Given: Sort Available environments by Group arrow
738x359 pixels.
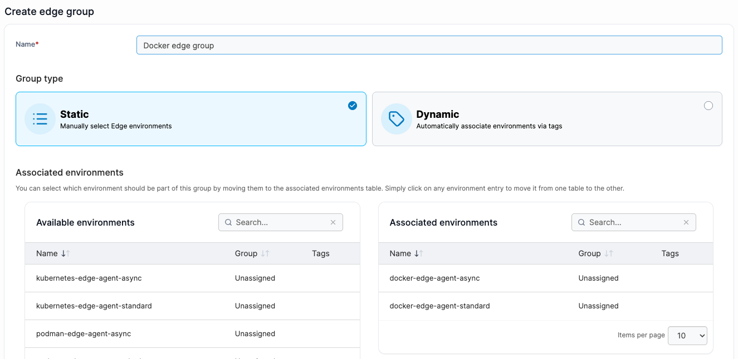Looking at the screenshot, I should click(265, 253).
